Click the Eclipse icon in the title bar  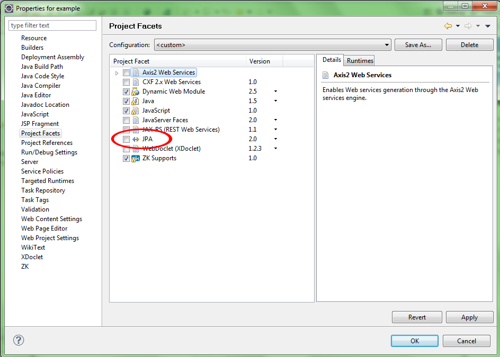click(9, 8)
